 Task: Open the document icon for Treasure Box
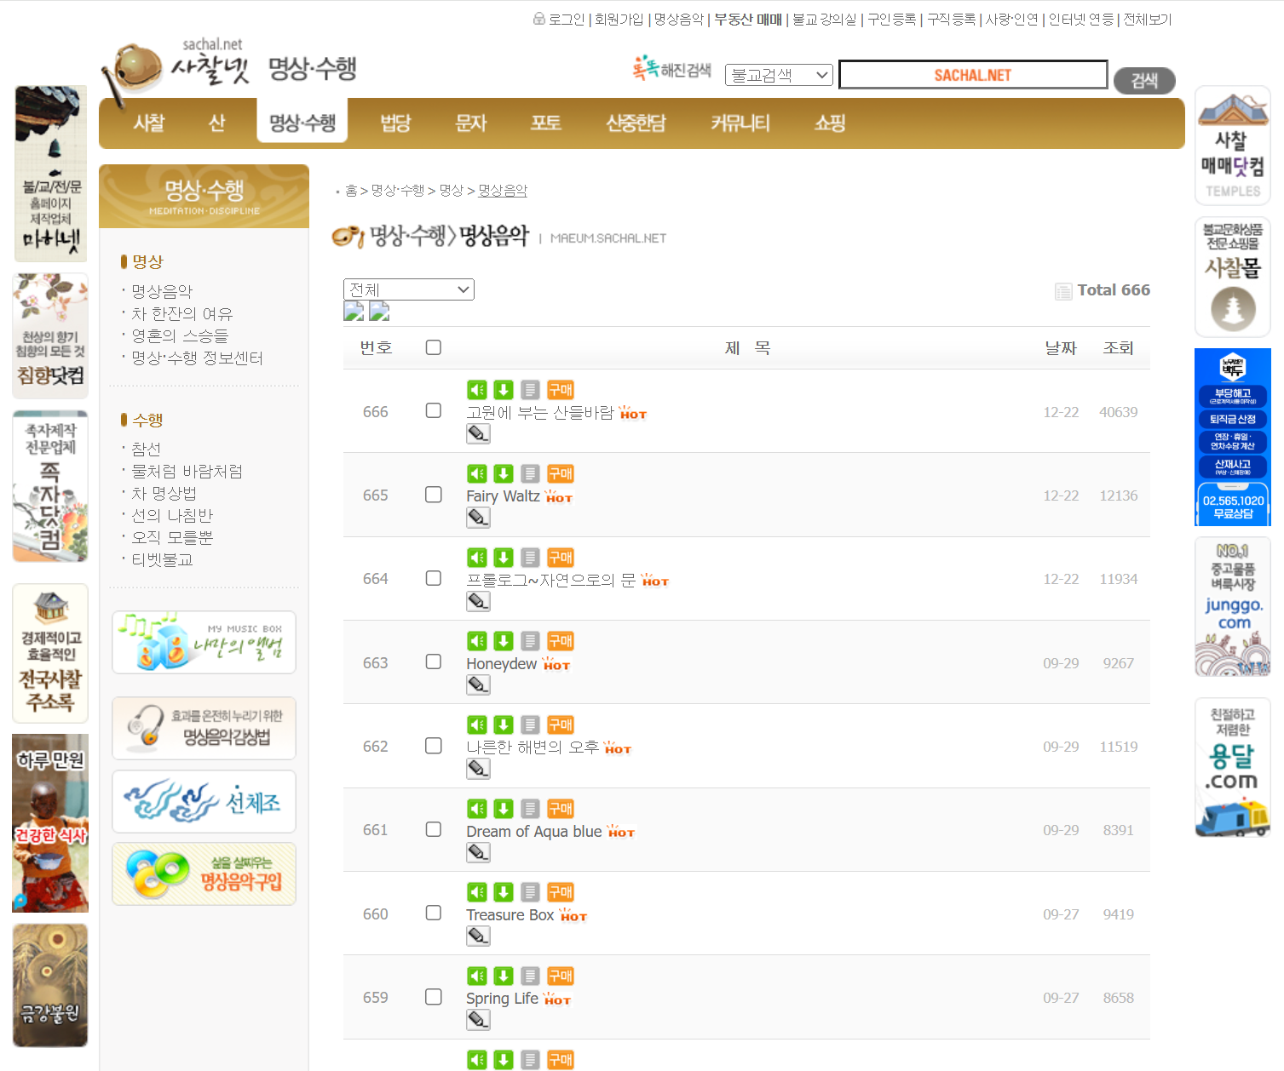(530, 892)
